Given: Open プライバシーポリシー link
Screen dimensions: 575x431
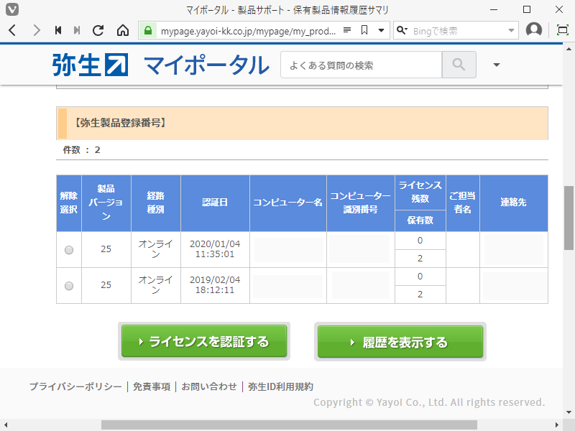Looking at the screenshot, I should click(x=75, y=386).
